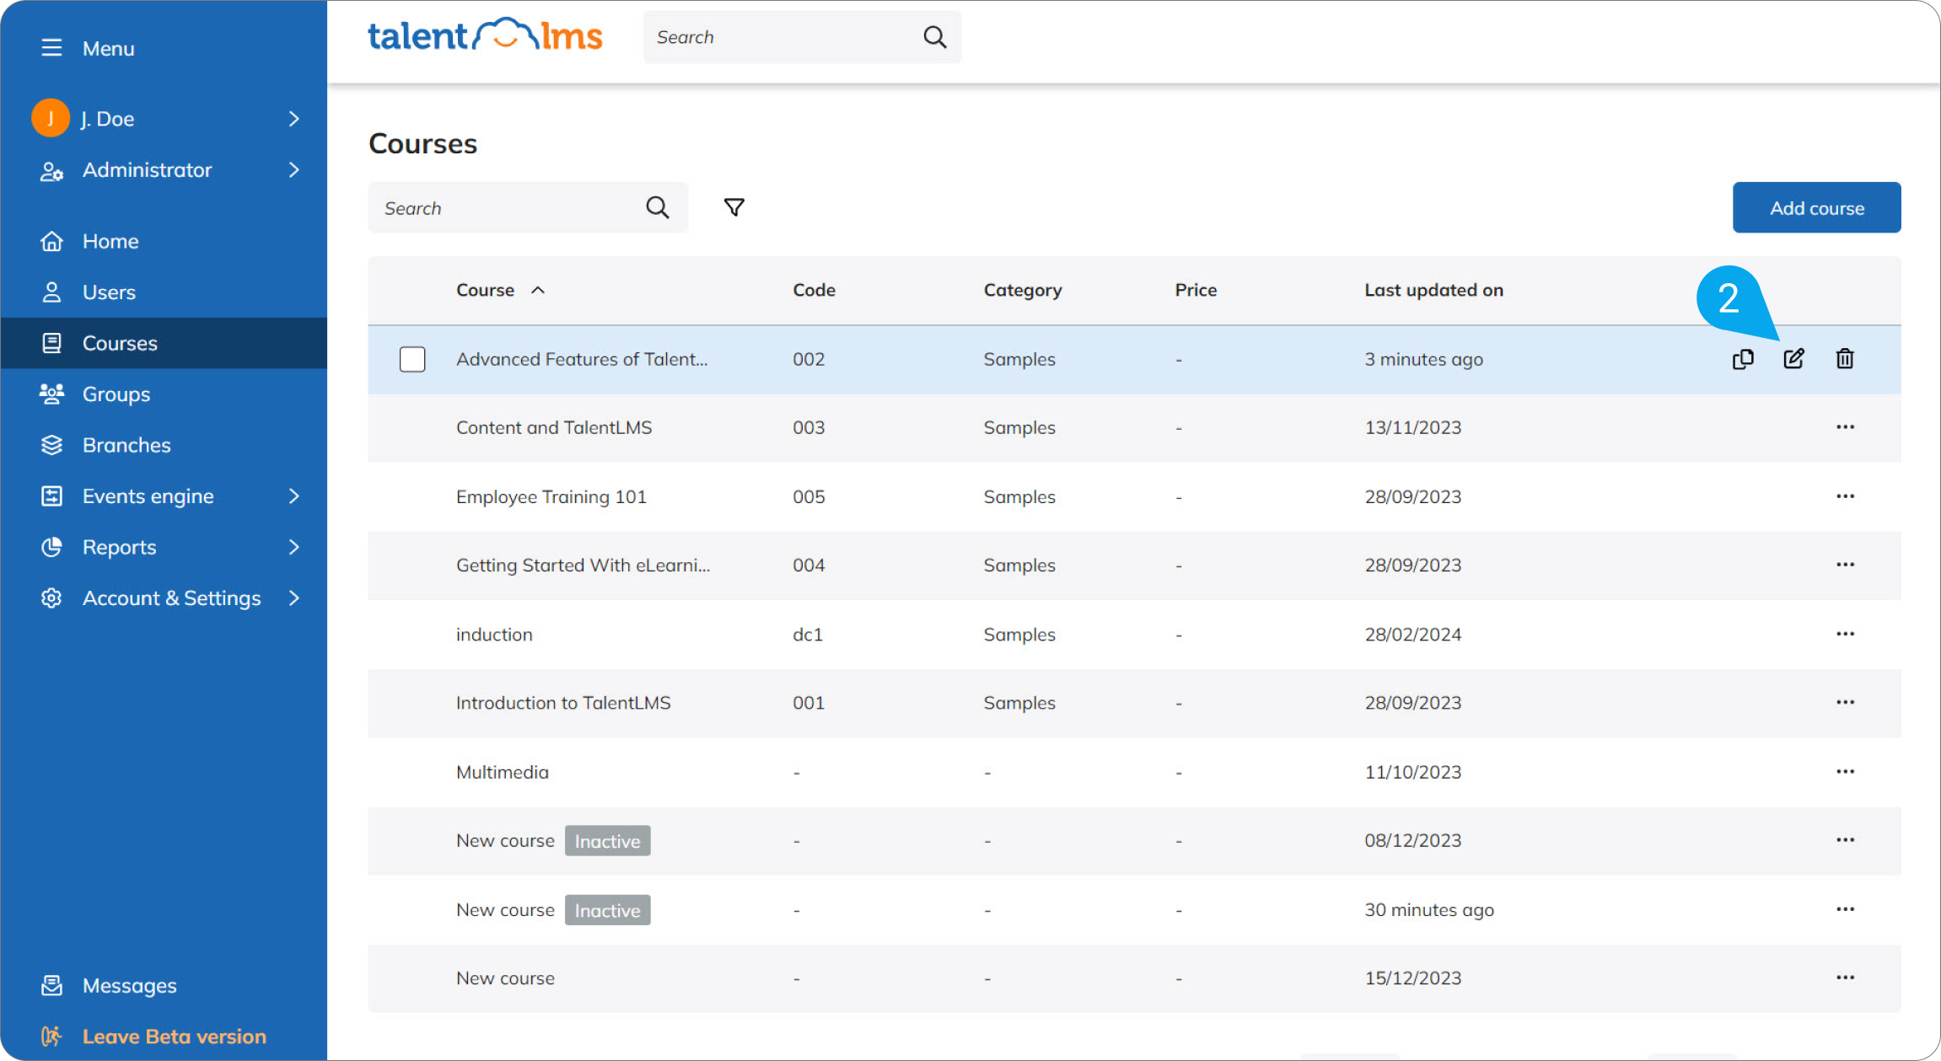Expand the Administrator role switcher

point(293,170)
